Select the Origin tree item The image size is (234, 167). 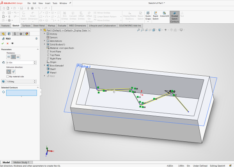(x=51, y=62)
